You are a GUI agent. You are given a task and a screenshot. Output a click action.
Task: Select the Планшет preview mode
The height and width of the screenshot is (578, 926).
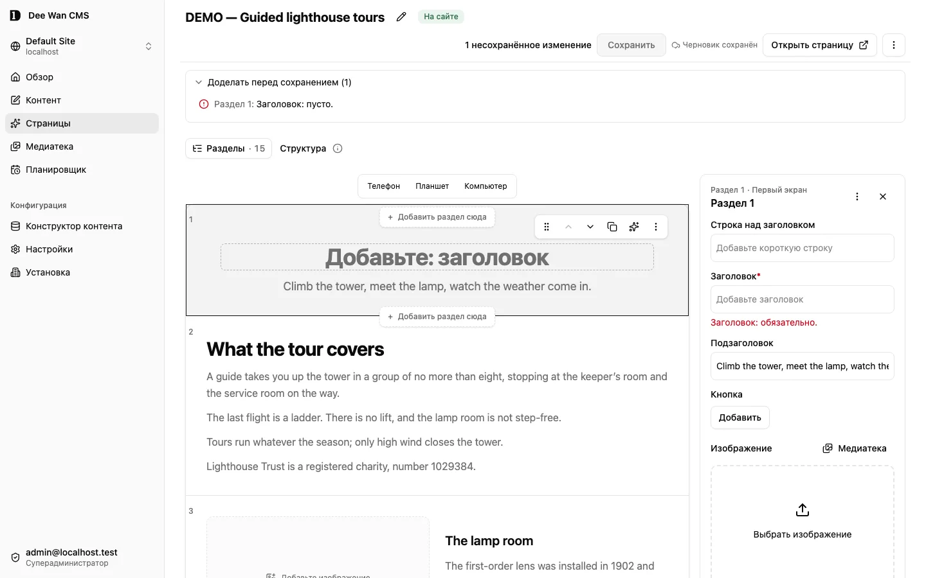(x=432, y=186)
